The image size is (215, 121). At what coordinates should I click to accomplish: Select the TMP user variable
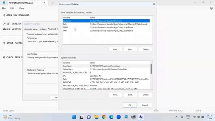coord(106,31)
